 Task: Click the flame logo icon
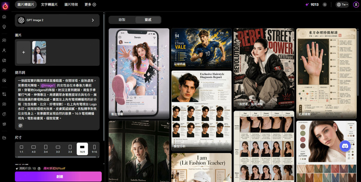point(5,6)
